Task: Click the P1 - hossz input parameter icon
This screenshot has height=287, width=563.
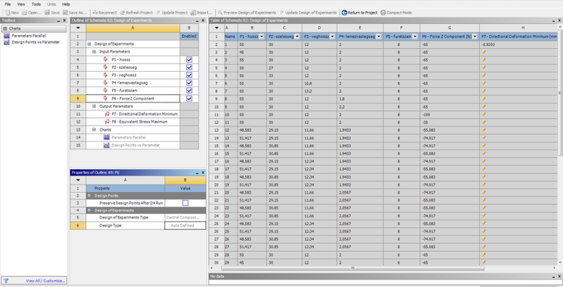Action: 106,59
